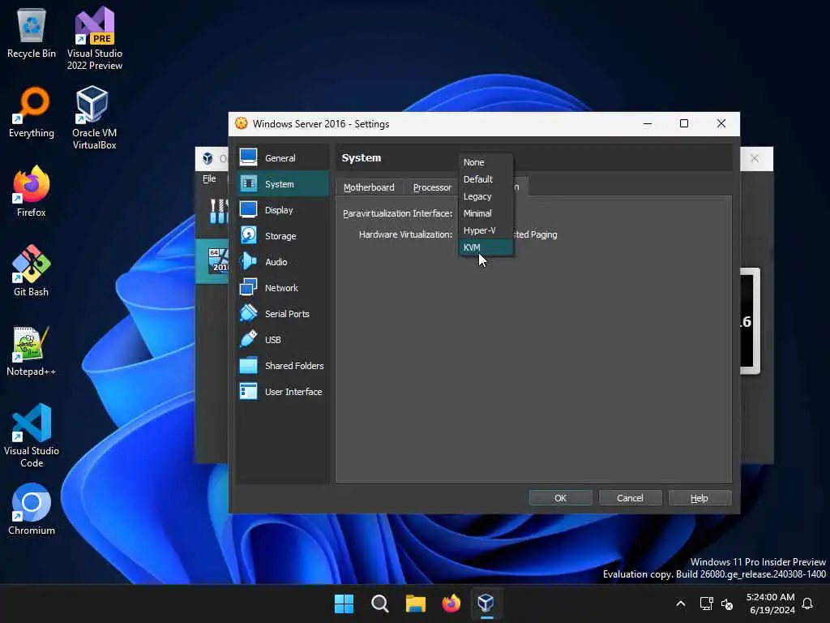The height and width of the screenshot is (623, 830).
Task: Click the Chromium desktop shortcut
Action: 32,509
